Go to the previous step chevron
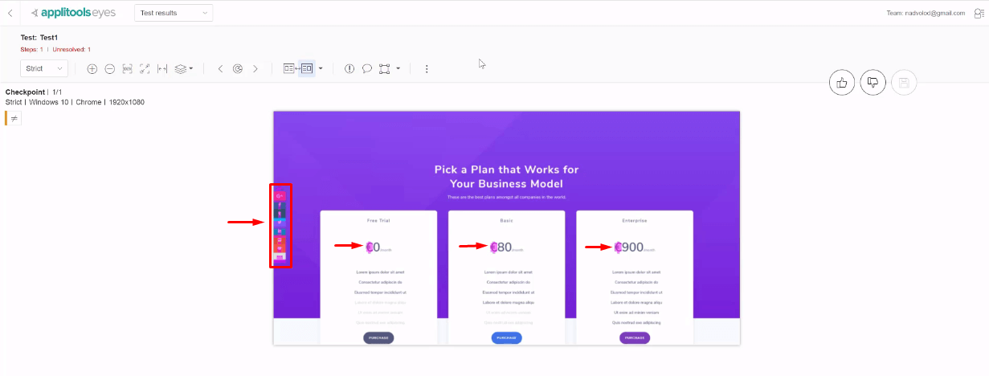 click(x=221, y=69)
